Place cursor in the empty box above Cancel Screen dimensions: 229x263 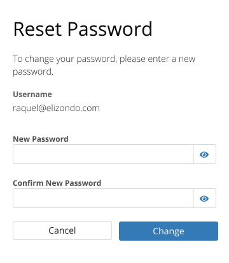[x=103, y=199]
